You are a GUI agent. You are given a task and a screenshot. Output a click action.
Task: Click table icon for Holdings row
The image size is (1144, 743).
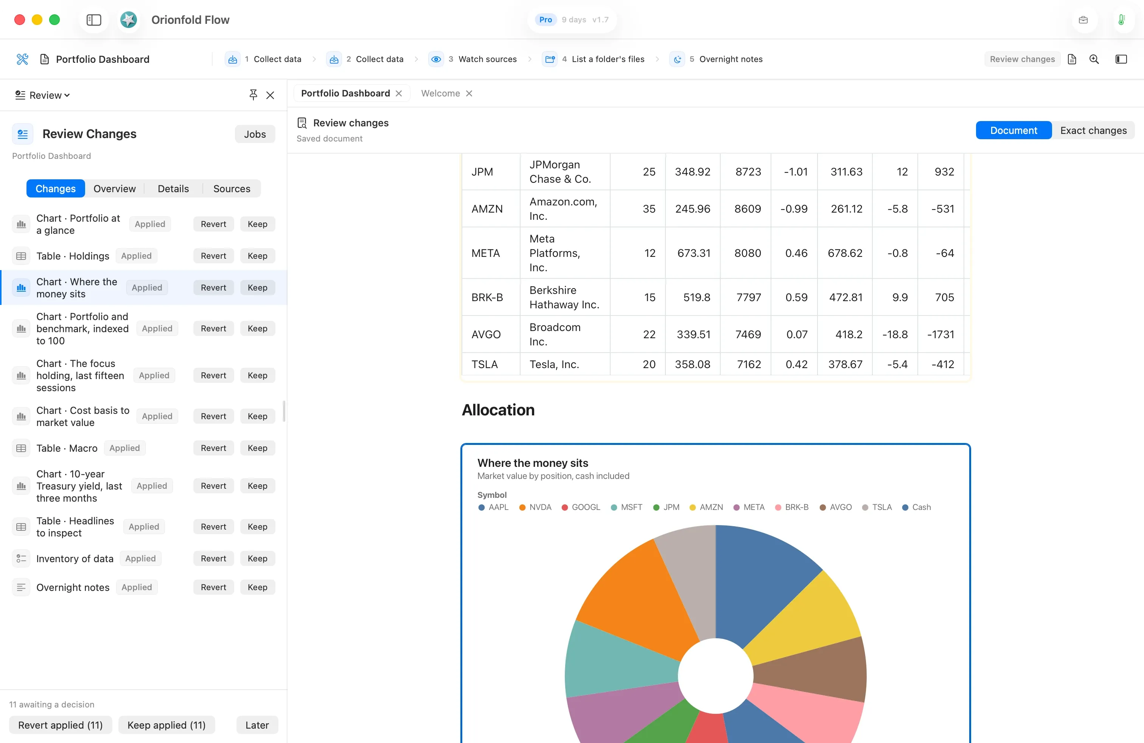pyautogui.click(x=21, y=256)
